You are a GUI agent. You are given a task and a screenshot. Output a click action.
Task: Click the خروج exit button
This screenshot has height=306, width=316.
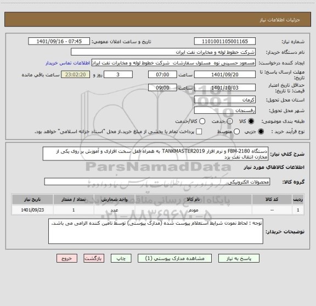click(67, 258)
